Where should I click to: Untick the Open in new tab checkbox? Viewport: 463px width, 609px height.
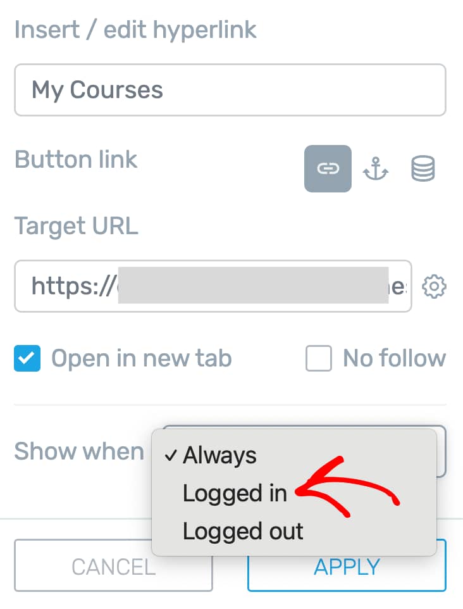[27, 358]
